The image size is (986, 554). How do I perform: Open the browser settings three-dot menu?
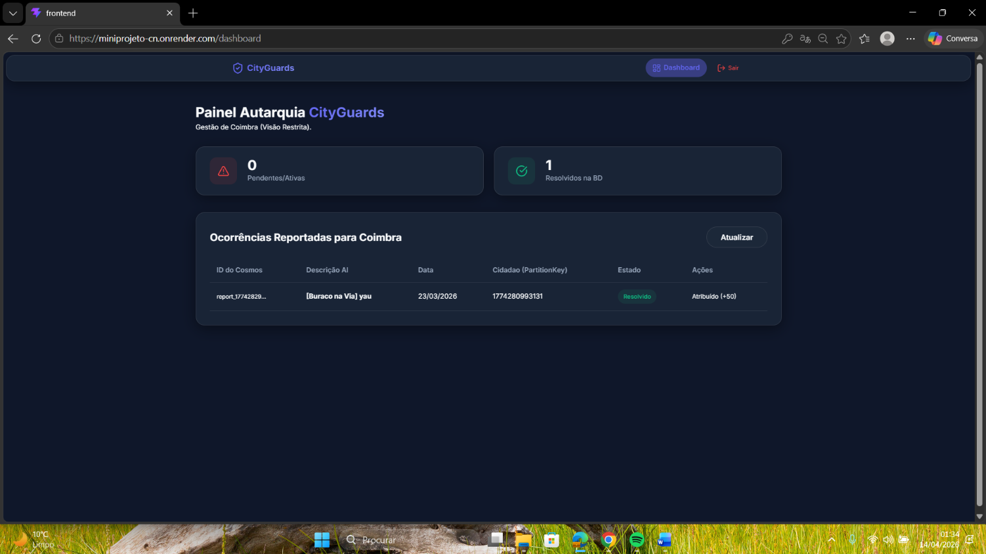(911, 39)
